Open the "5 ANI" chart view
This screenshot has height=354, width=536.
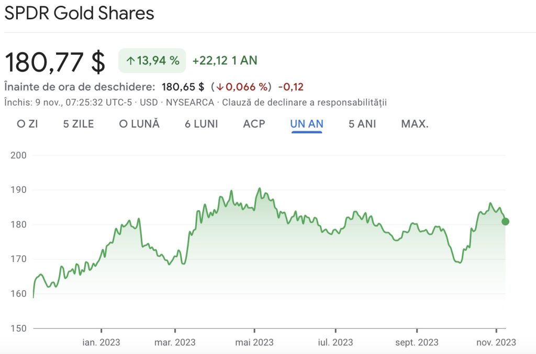coord(361,124)
